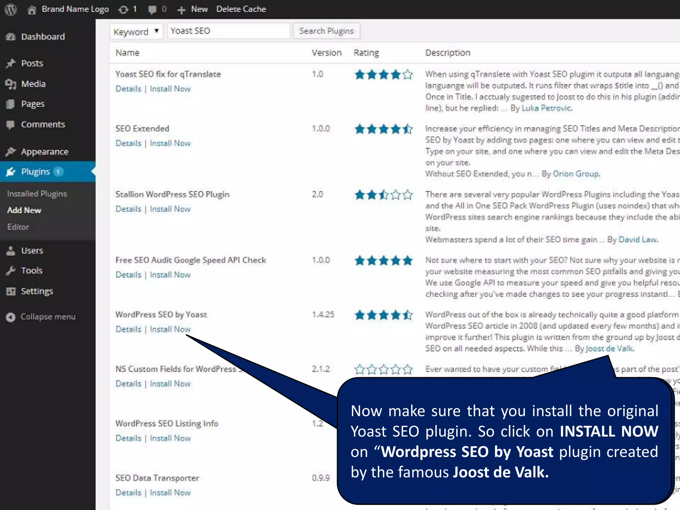Open the Comments menu item

[x=43, y=125]
